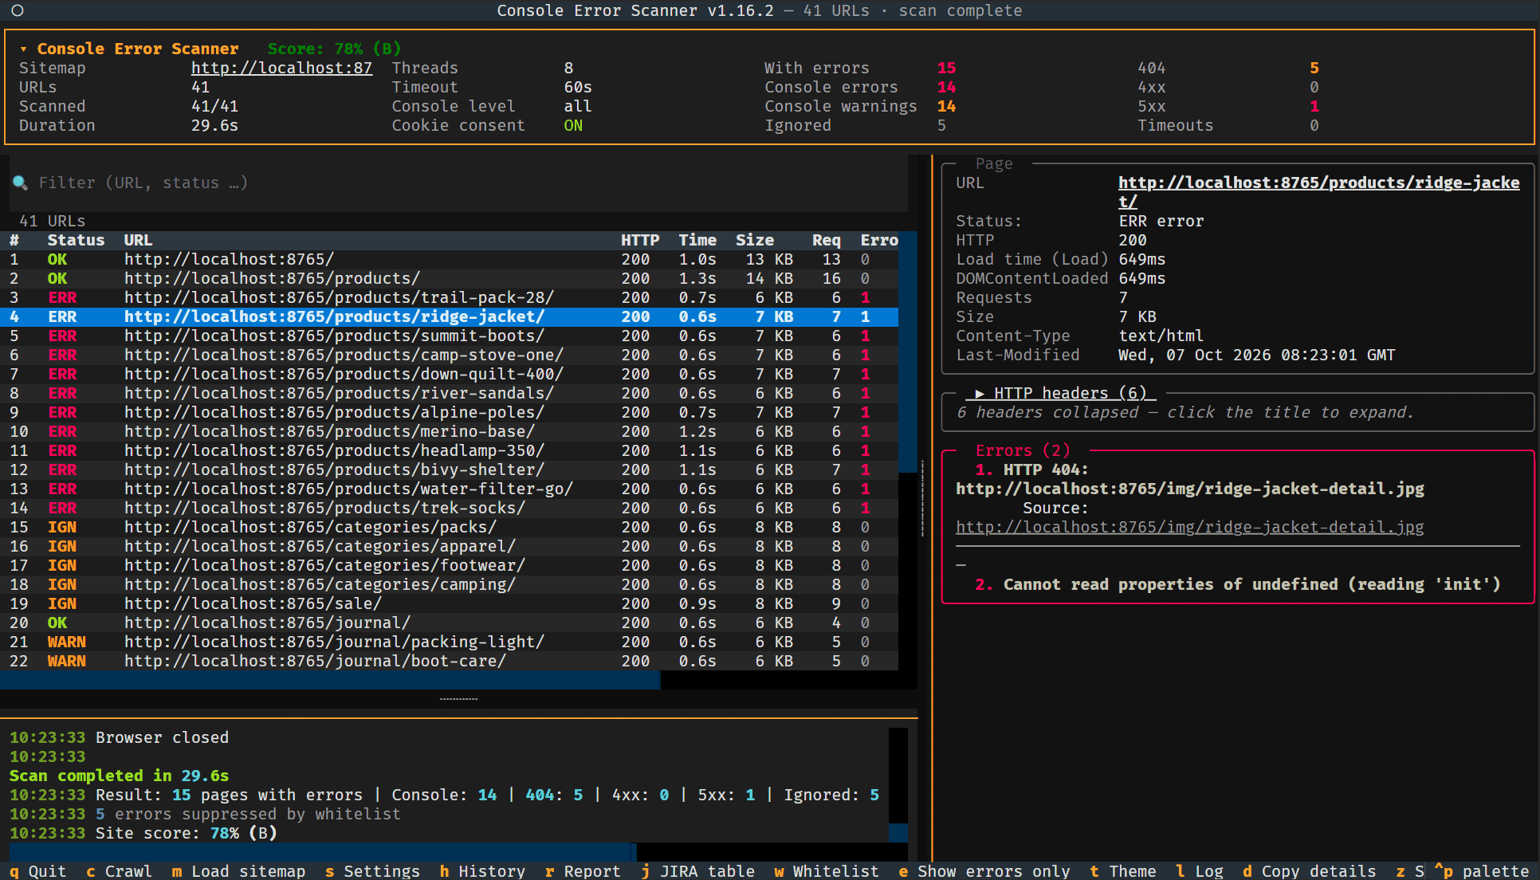Viewport: 1540px width, 880px height.
Task: Sort table by Time column header
Action: [697, 240]
